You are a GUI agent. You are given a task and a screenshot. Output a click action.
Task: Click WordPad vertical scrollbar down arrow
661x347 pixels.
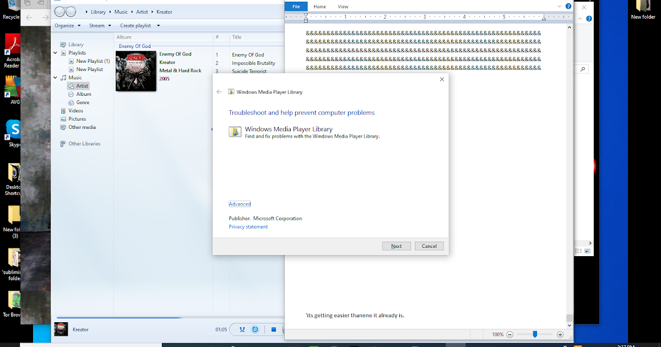pyautogui.click(x=569, y=325)
